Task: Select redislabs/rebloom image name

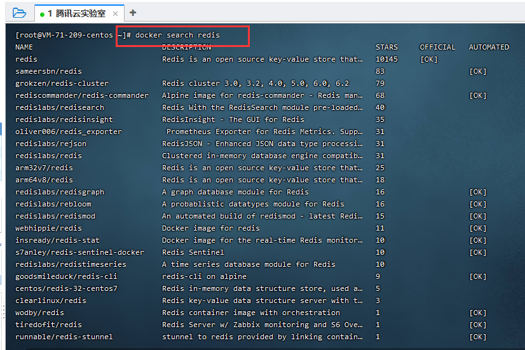Action: [x=53, y=204]
